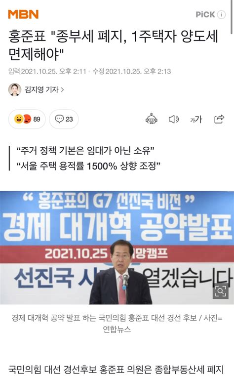The width and height of the screenshot is (234, 378).
Task: Enlarge the photo with magnifier icon
Action: (221, 291)
